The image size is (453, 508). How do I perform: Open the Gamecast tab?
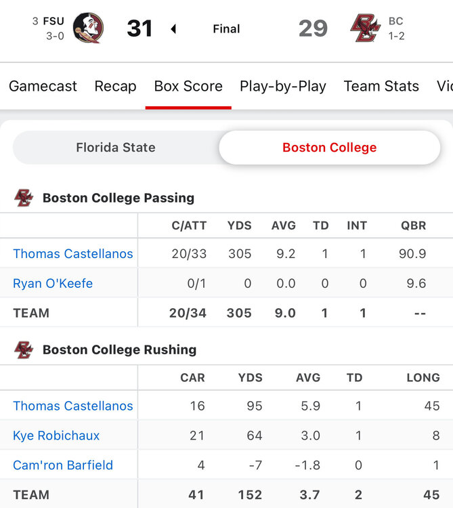pyautogui.click(x=43, y=86)
